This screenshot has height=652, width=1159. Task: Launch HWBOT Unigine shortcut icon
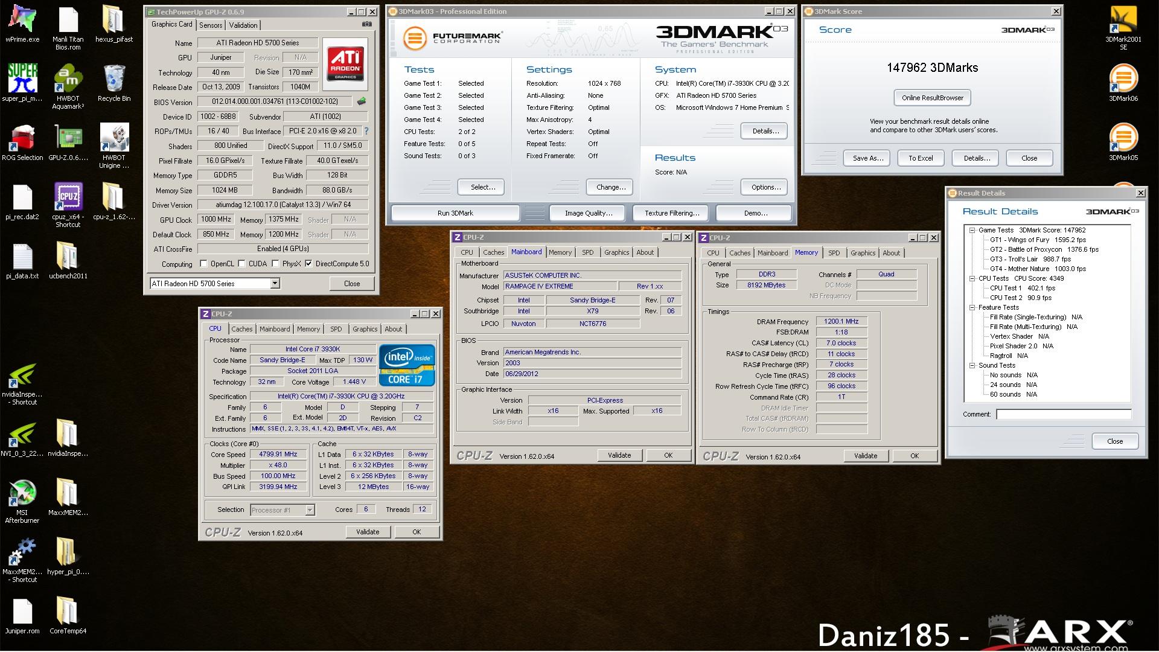click(113, 145)
